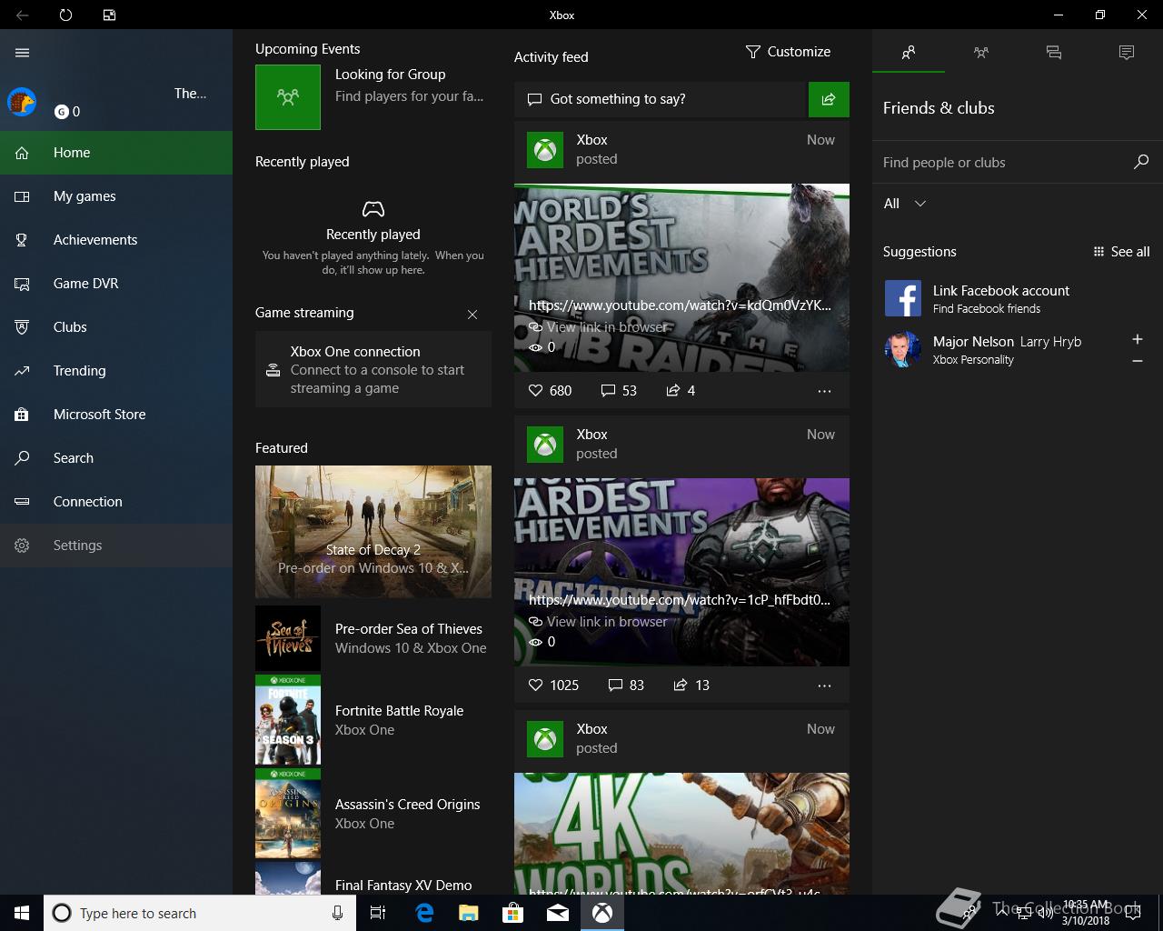Click 'View link in browser' on first post
Screen dimensions: 1163x931
click(x=599, y=327)
